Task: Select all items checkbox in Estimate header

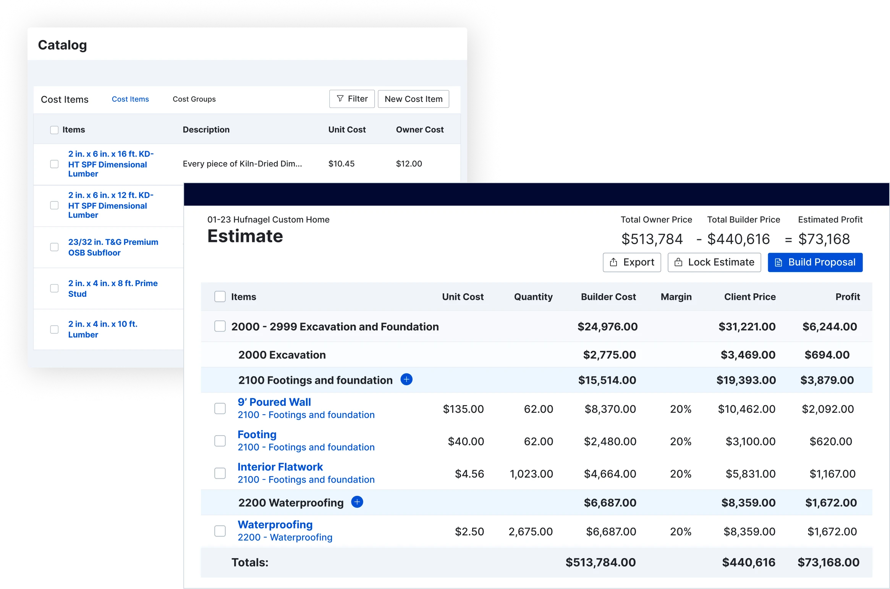Action: click(x=220, y=297)
